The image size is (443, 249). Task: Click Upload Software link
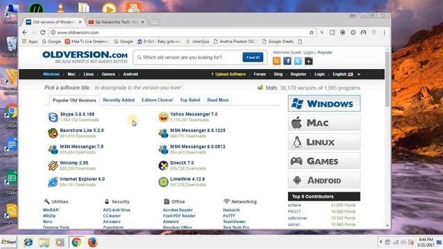click(228, 74)
